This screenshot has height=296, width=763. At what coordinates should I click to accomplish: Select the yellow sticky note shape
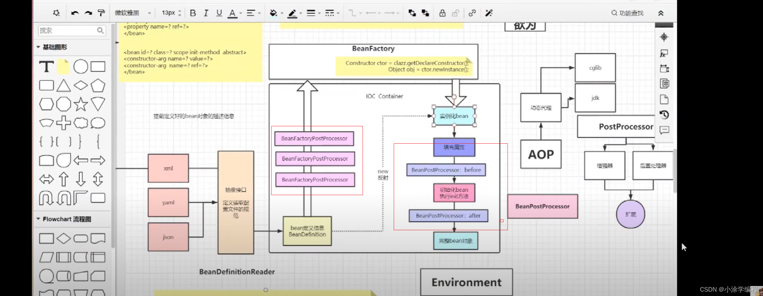63,66
